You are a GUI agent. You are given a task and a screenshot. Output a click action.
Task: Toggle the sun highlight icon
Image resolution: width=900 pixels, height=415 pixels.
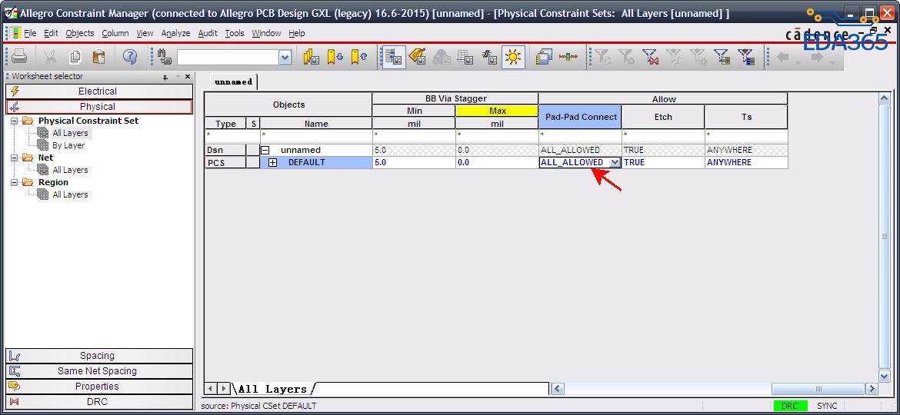[x=513, y=57]
